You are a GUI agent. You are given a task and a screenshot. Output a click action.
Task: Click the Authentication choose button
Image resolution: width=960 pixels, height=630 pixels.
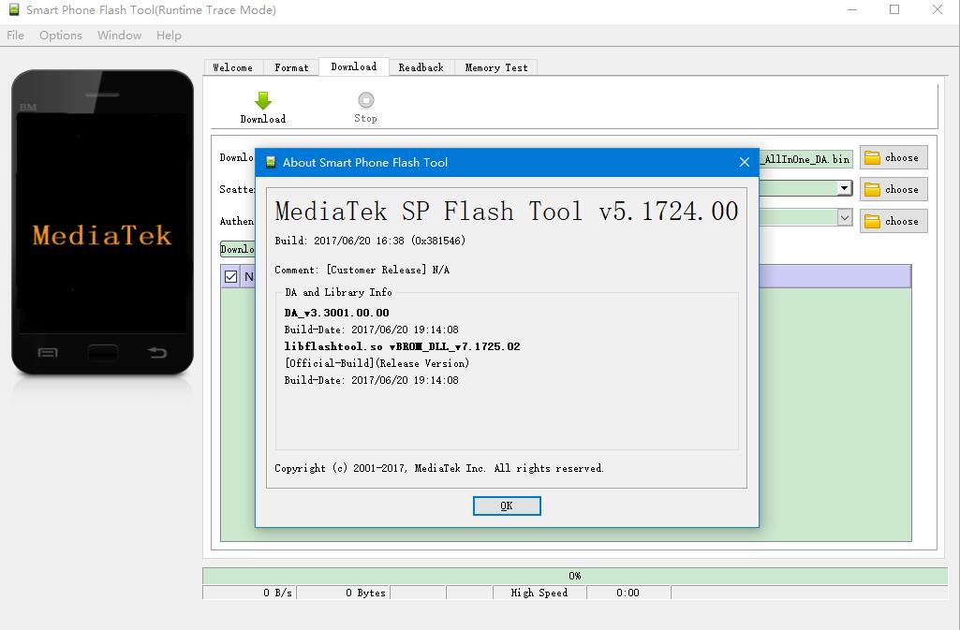(893, 221)
